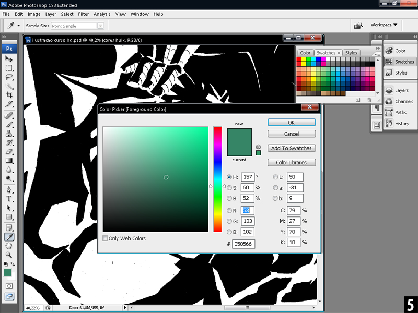
Task: Switch to the Styles tab
Action: [x=351, y=53]
